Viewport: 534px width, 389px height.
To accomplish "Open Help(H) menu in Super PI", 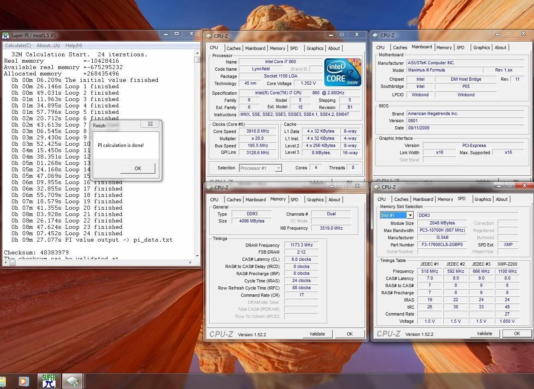I will 73,46.
